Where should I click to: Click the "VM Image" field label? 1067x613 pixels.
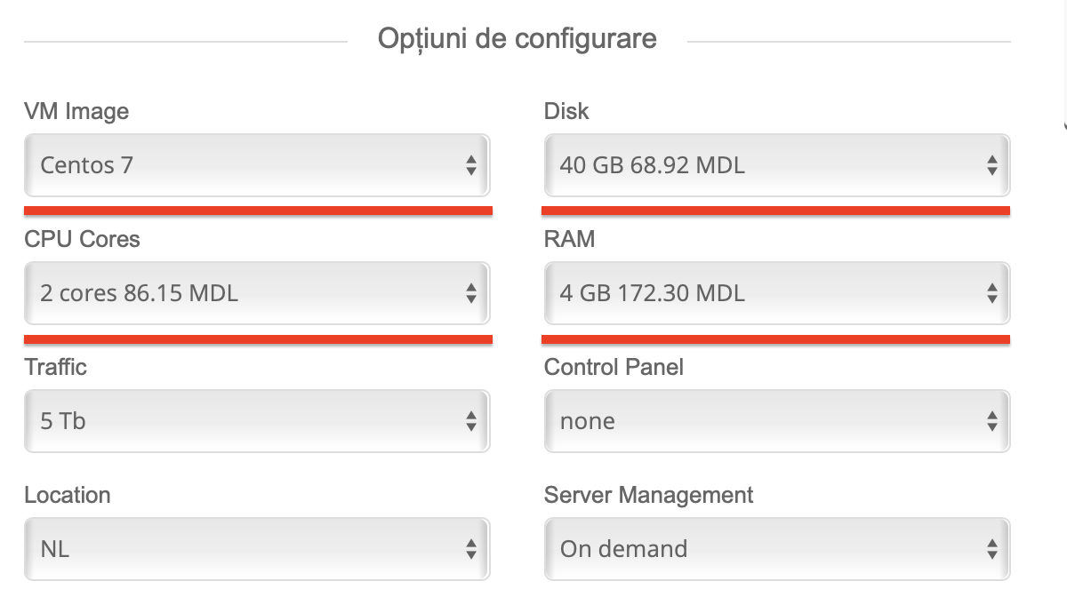click(76, 111)
